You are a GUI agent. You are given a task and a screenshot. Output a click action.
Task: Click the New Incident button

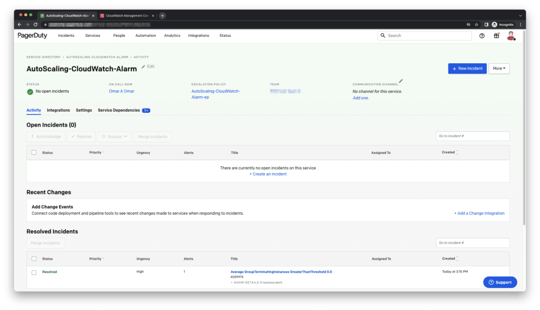[468, 69]
